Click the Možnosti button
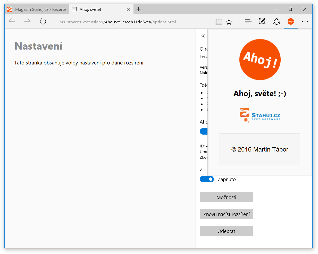 pyautogui.click(x=227, y=197)
